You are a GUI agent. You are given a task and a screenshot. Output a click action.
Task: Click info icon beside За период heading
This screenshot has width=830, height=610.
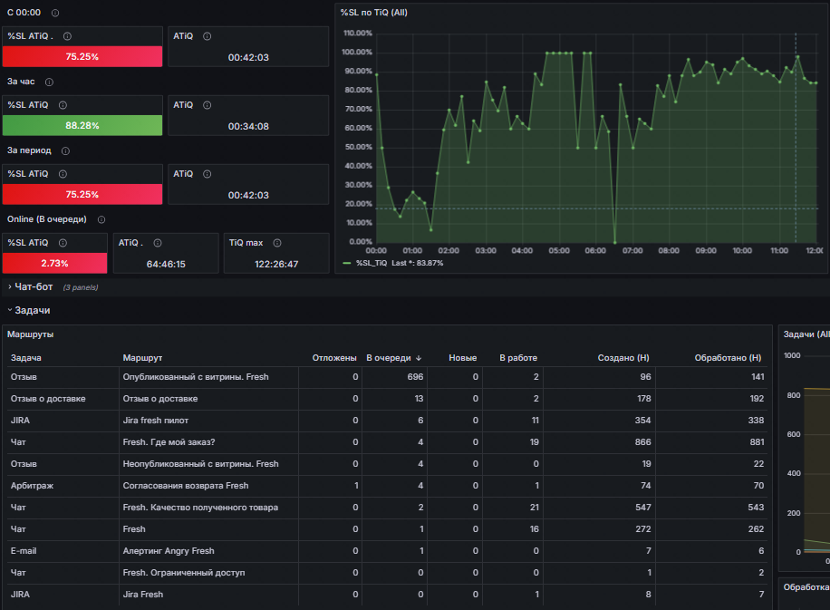click(x=65, y=150)
